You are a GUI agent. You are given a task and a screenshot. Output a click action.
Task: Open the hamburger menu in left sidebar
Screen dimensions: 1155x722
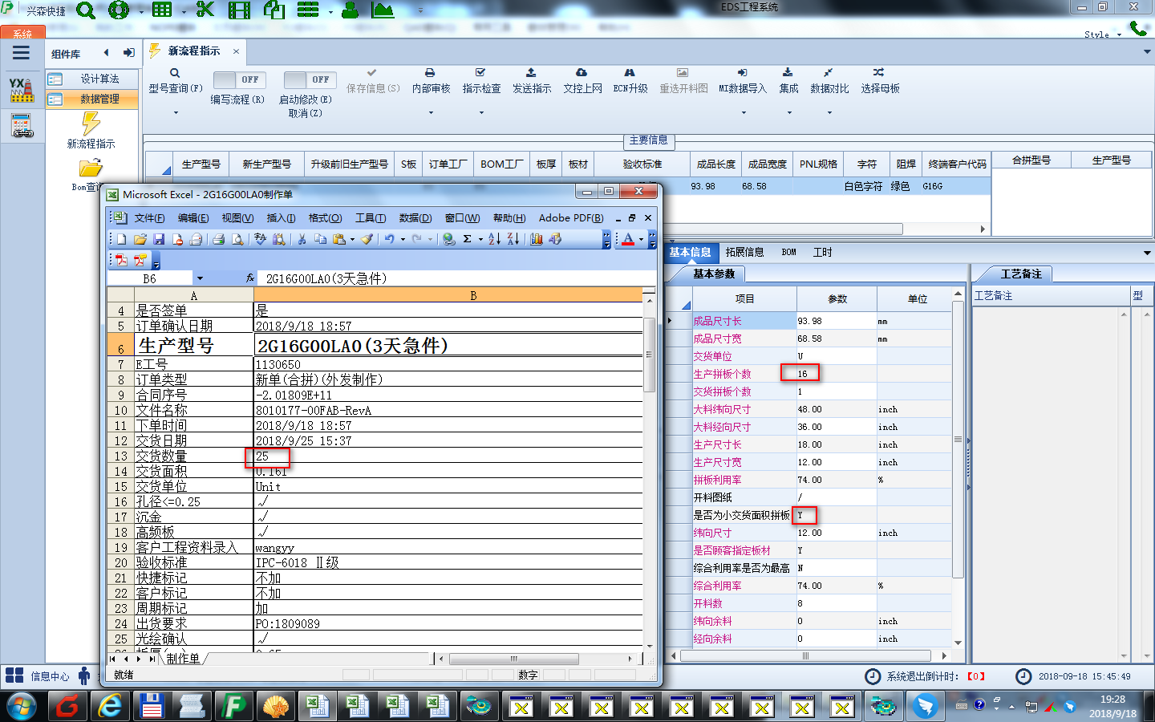pos(21,53)
